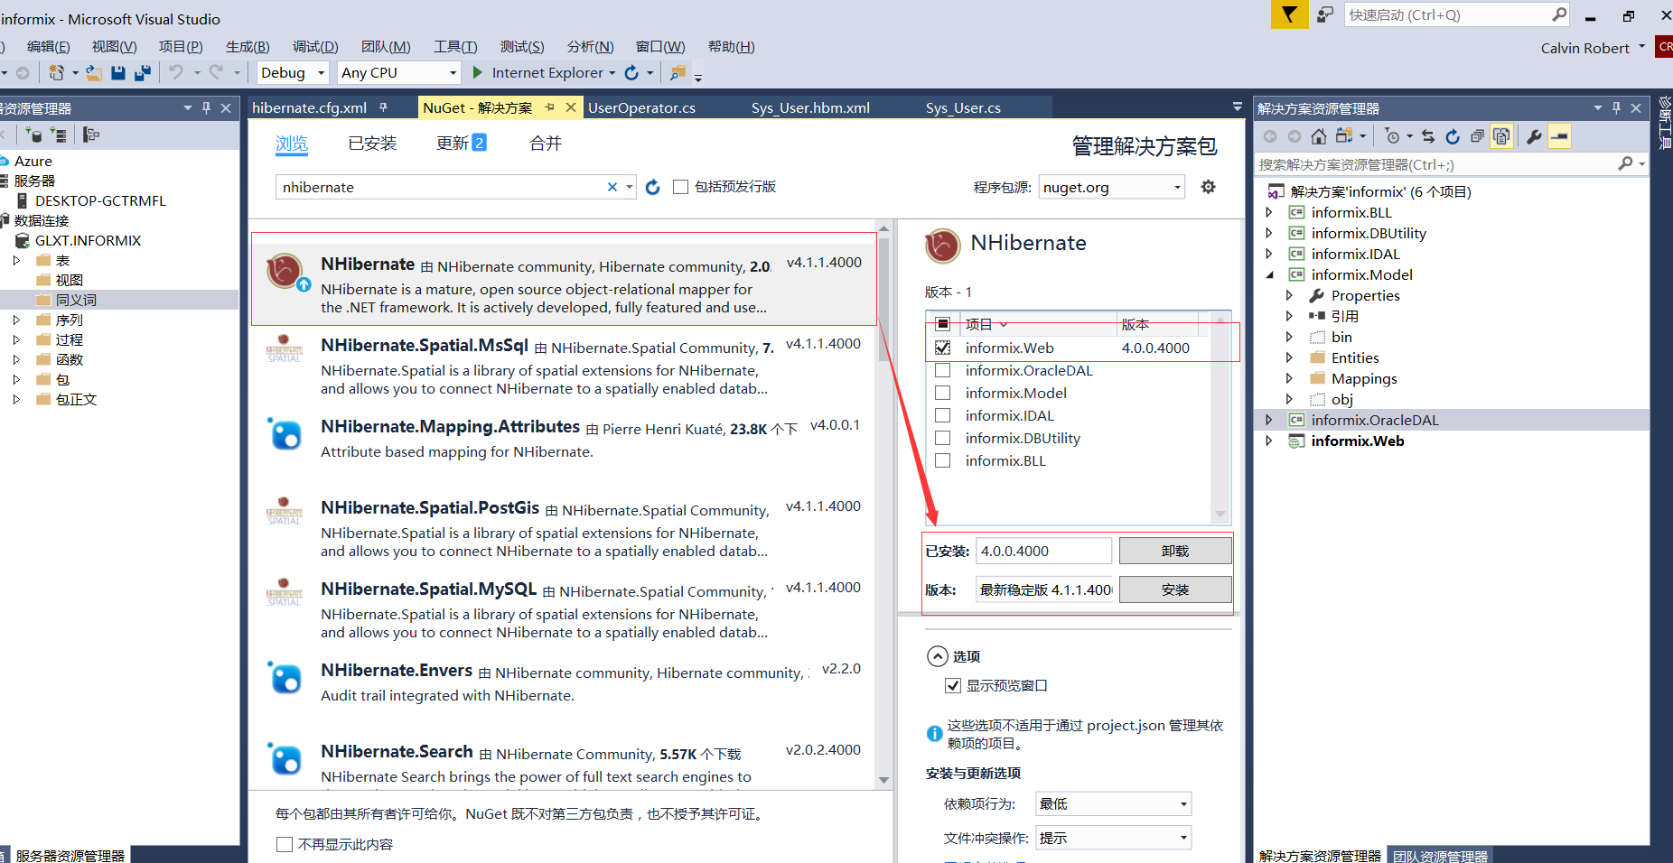Switch to hibernate.cfg.xml tab

(309, 107)
